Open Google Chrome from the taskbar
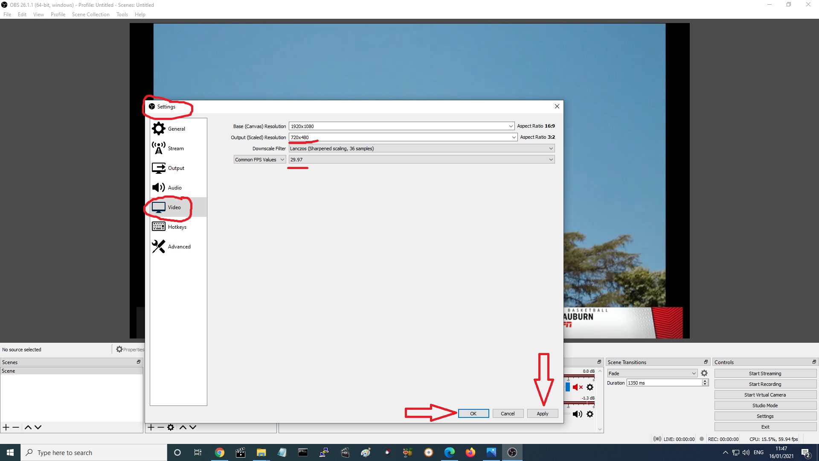 [x=219, y=452]
